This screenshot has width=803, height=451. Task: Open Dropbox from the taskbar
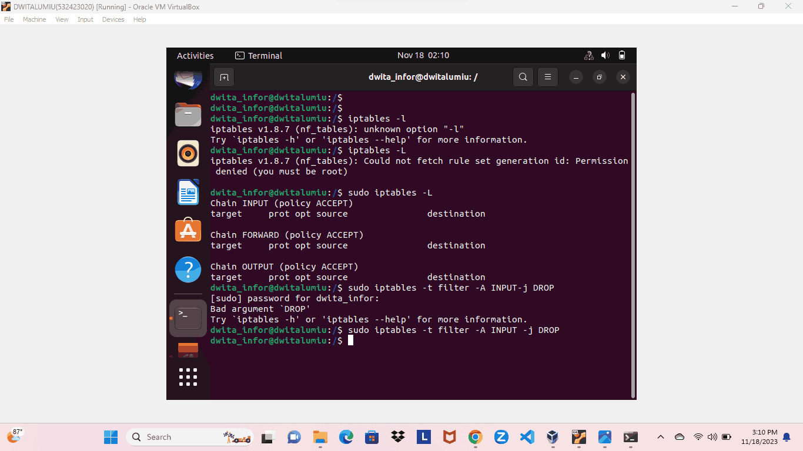398,437
